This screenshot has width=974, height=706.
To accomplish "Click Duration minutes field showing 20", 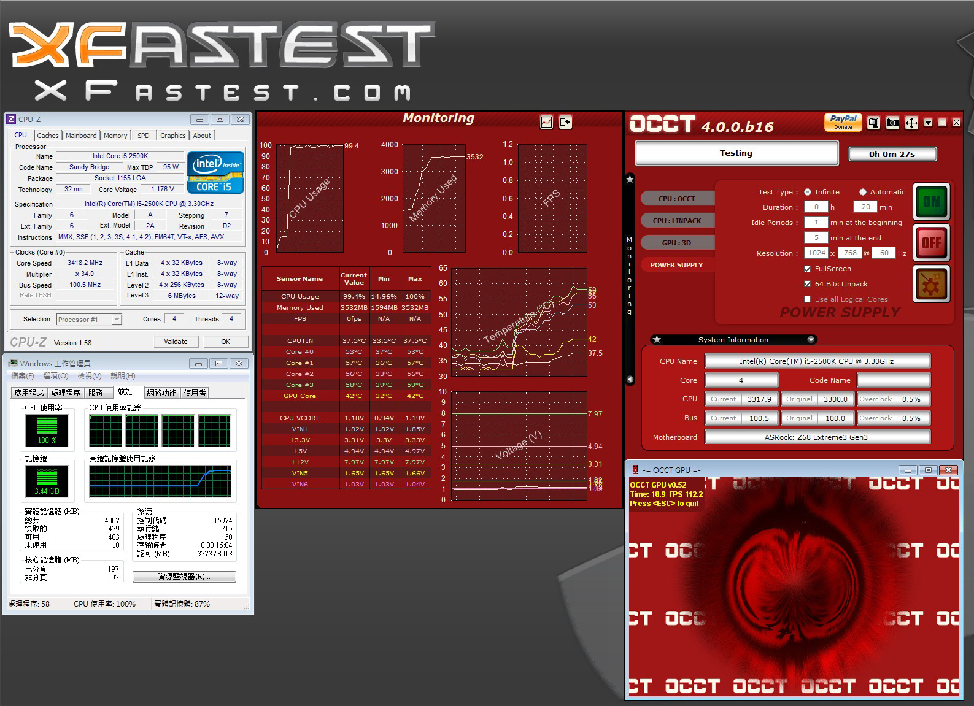I will coord(865,207).
